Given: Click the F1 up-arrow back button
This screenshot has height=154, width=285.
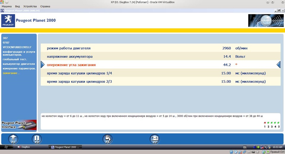Looking at the screenshot, I should [x=13, y=139].
